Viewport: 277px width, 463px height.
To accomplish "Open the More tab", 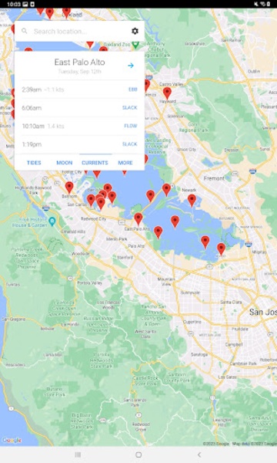I will click(x=125, y=163).
